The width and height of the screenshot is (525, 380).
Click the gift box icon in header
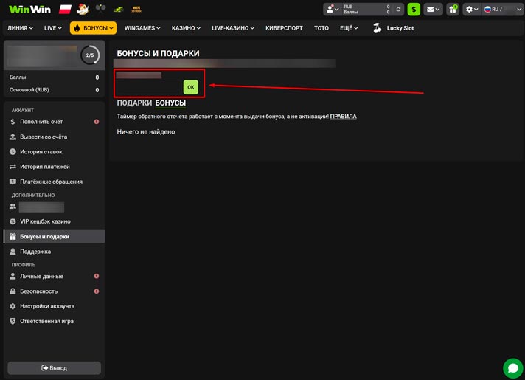click(x=453, y=10)
